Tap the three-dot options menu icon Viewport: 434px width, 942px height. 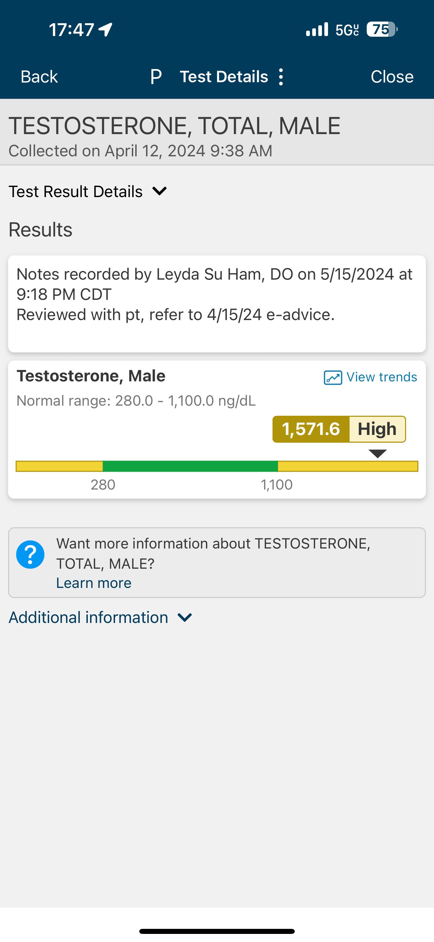click(x=281, y=77)
